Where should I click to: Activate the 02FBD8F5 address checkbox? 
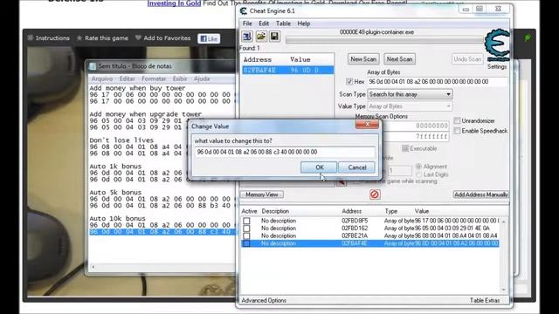246,221
